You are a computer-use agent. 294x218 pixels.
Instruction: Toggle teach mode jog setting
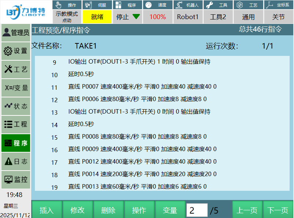coord(67,17)
